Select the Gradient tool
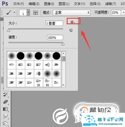Image resolution: width=125 pixels, height=127 pixels. click(5, 109)
